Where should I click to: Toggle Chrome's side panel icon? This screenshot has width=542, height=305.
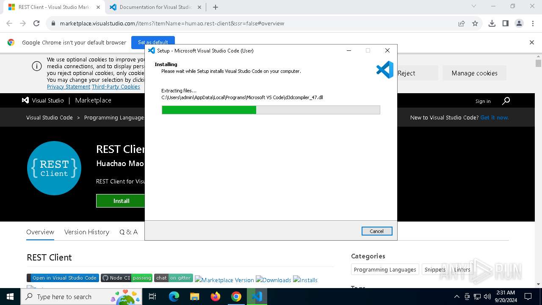(x=506, y=23)
